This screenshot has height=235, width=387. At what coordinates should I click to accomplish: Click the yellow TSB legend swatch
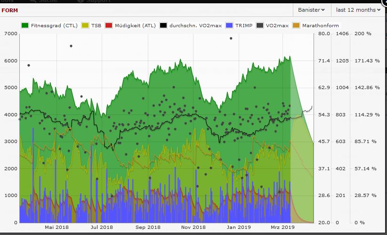(x=85, y=25)
